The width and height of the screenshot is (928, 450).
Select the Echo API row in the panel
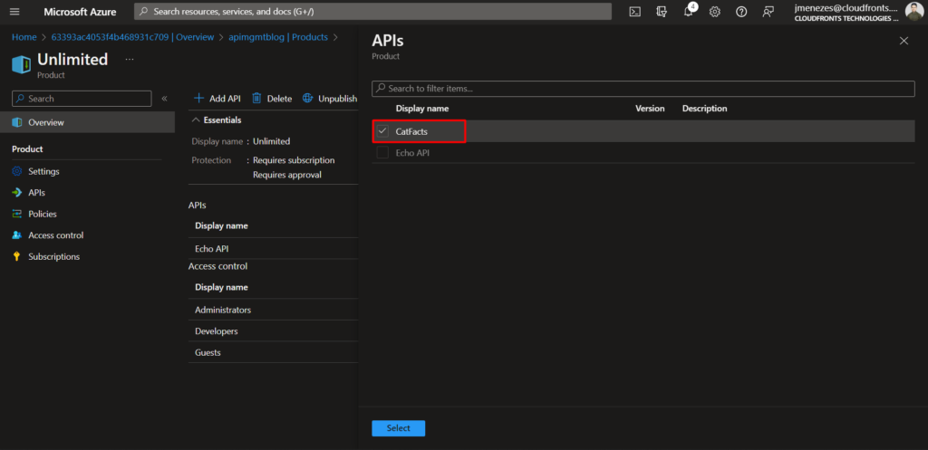coord(643,152)
